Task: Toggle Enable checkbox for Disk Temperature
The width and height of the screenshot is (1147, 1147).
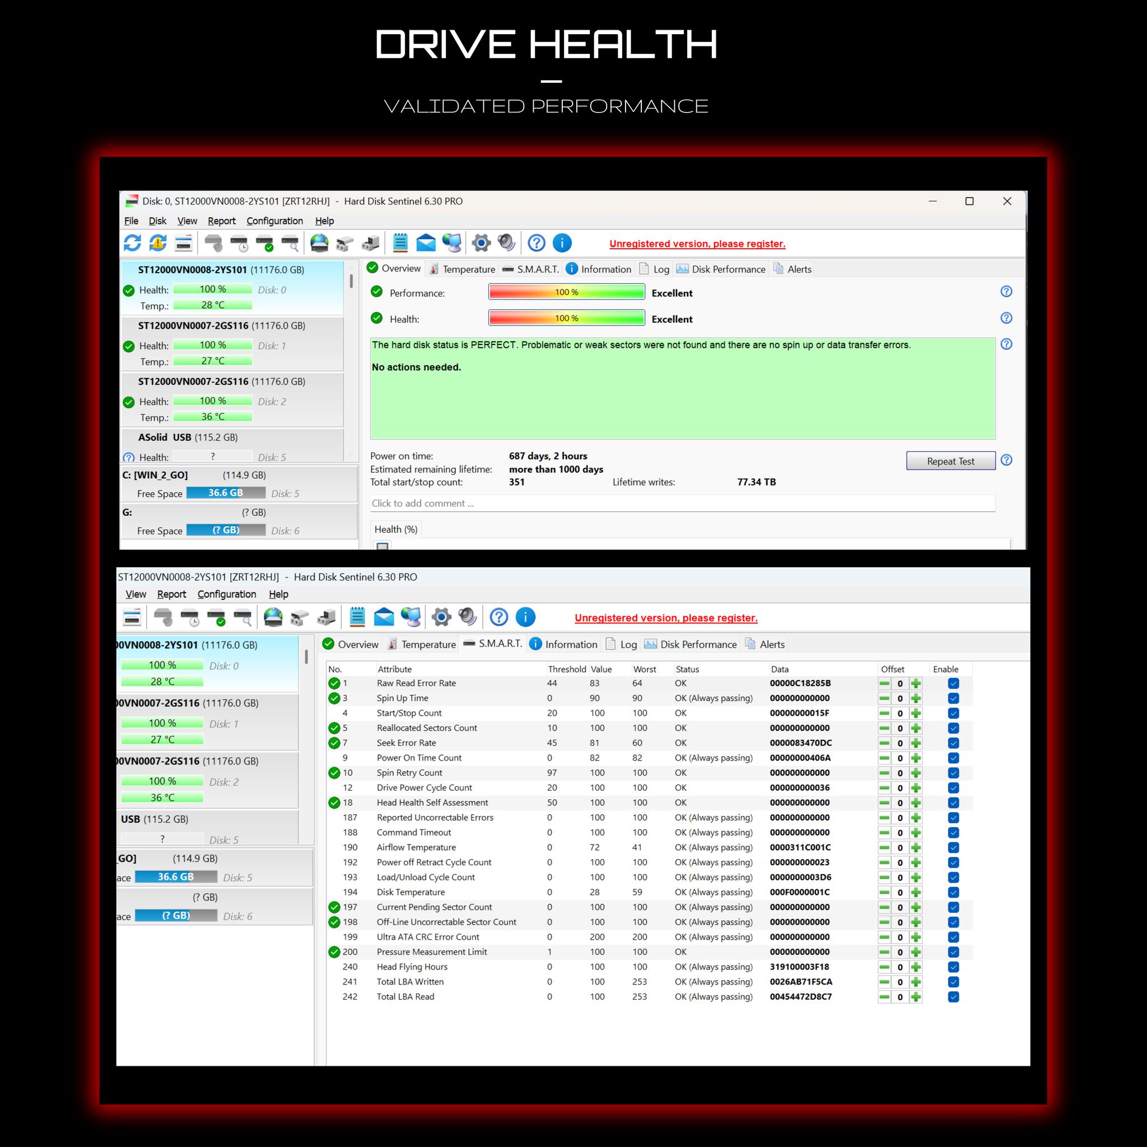Action: [953, 892]
